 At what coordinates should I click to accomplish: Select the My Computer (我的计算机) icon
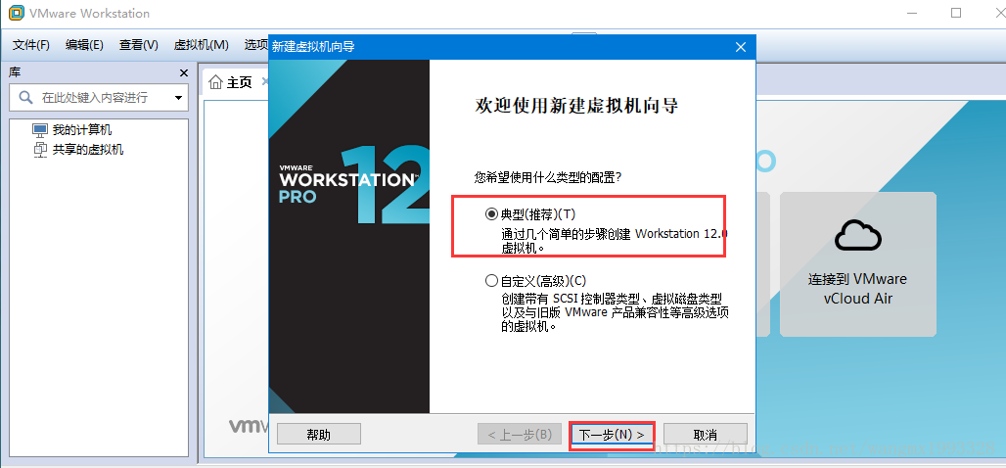coord(40,130)
